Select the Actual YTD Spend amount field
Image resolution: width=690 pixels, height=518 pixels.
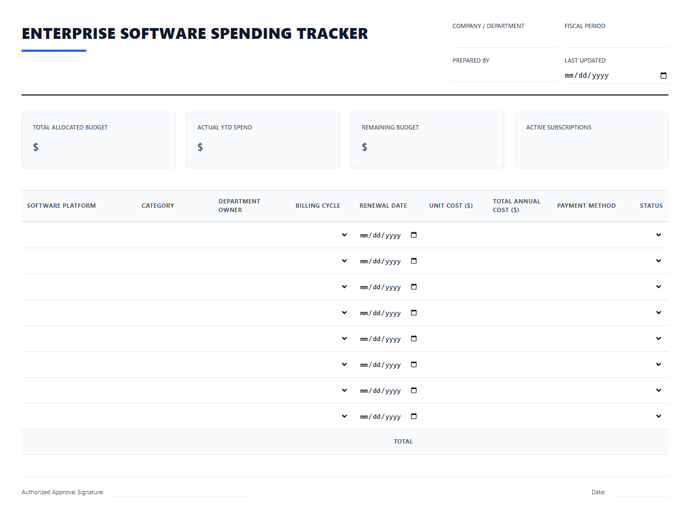click(267, 147)
